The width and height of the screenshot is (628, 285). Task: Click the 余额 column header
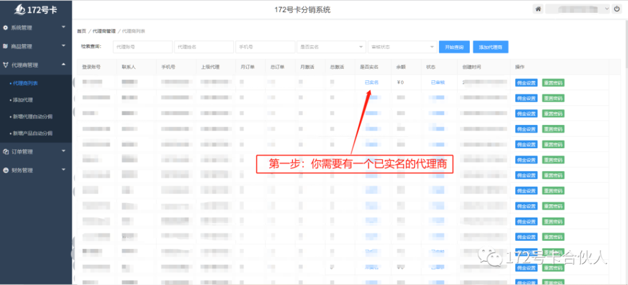pyautogui.click(x=401, y=67)
